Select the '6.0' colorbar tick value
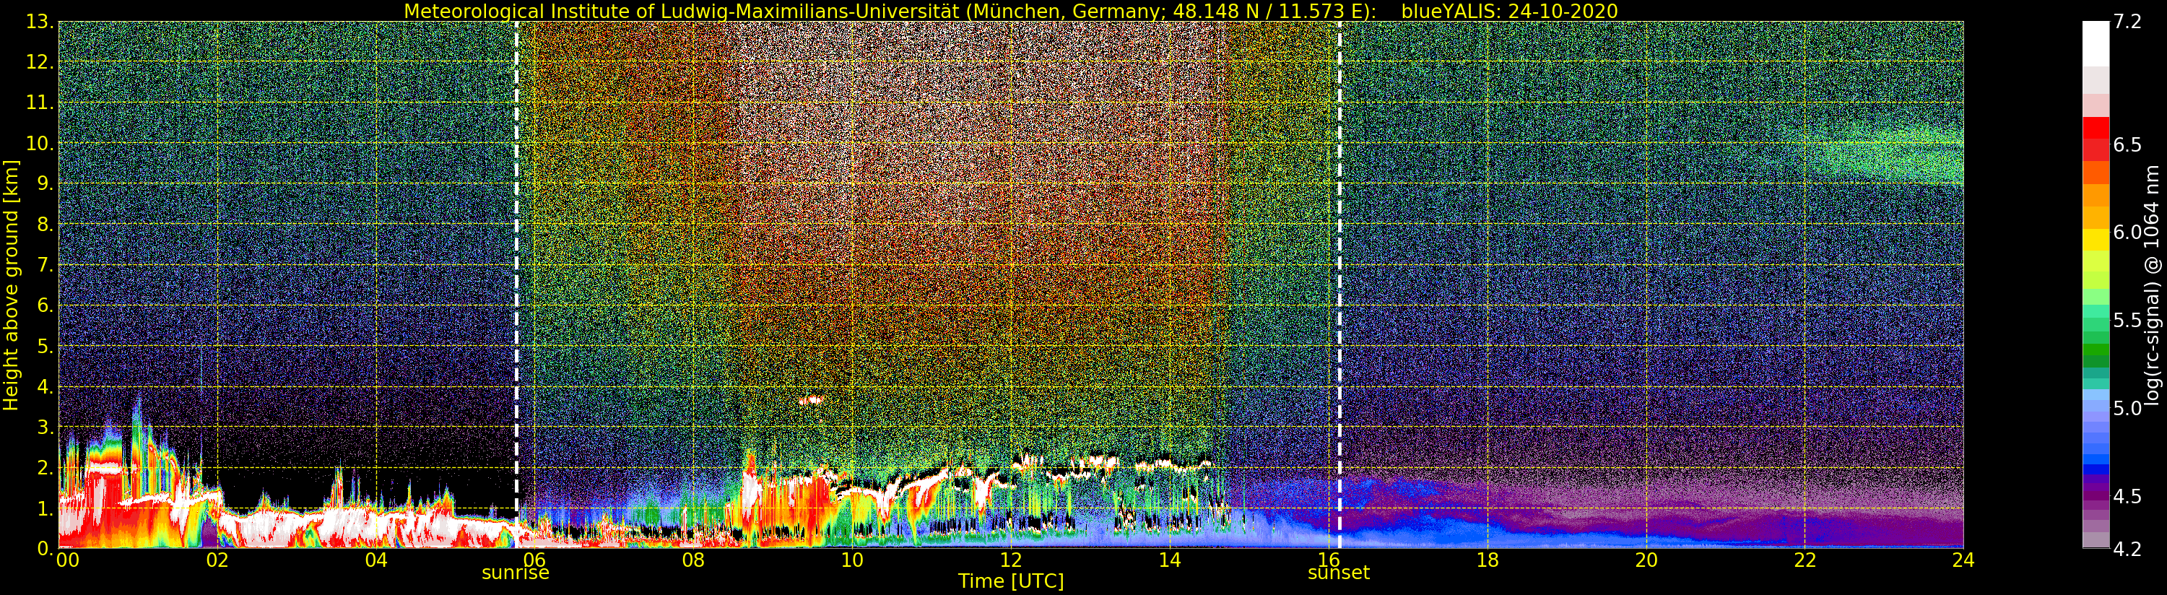 pyautogui.click(x=2127, y=233)
